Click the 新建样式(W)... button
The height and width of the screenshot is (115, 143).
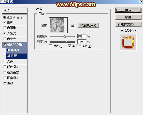coord(128,24)
